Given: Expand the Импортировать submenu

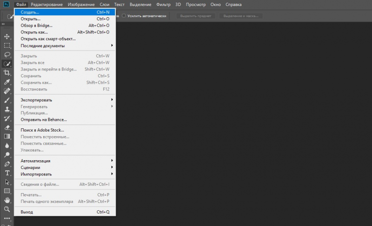Looking at the screenshot, I should (x=65, y=174).
